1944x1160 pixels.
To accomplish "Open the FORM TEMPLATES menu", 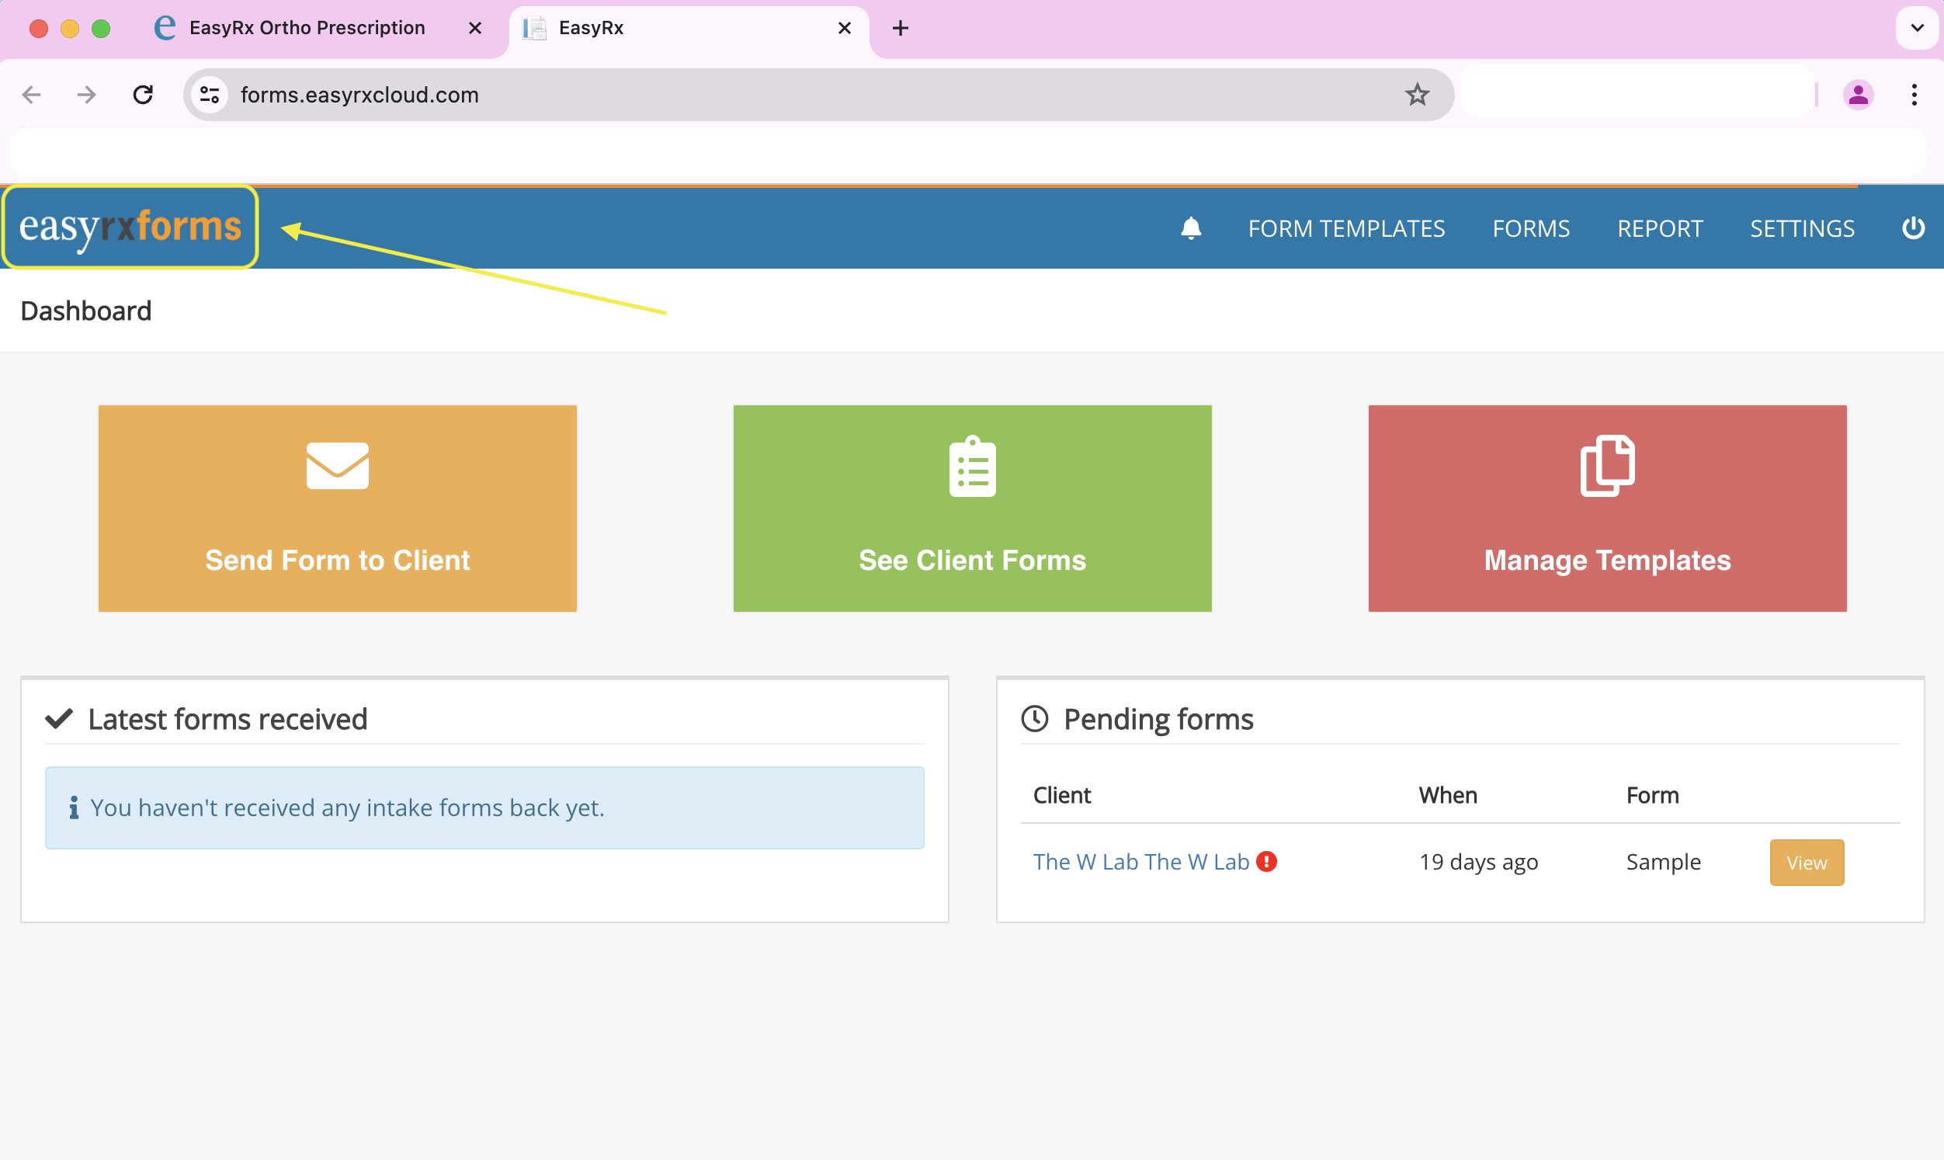I will (1346, 228).
